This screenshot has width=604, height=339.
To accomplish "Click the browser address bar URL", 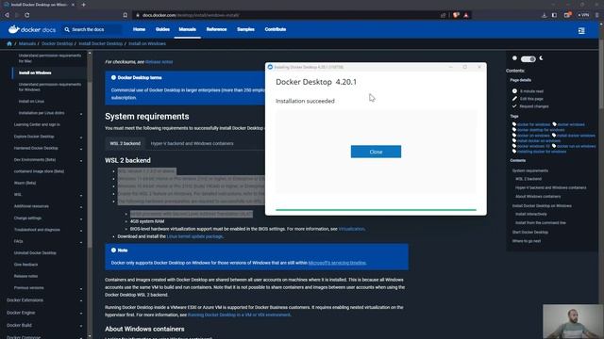I will (191, 15).
